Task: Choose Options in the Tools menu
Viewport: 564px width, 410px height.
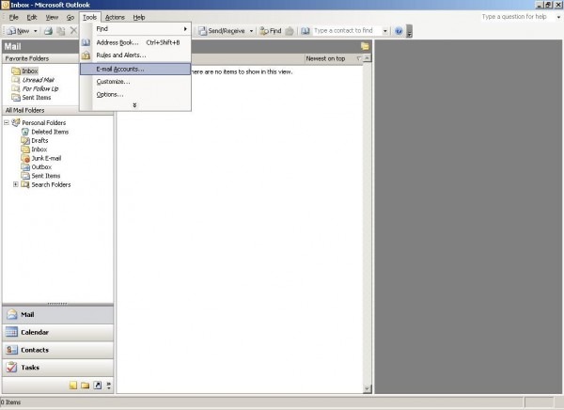Action: (135, 94)
